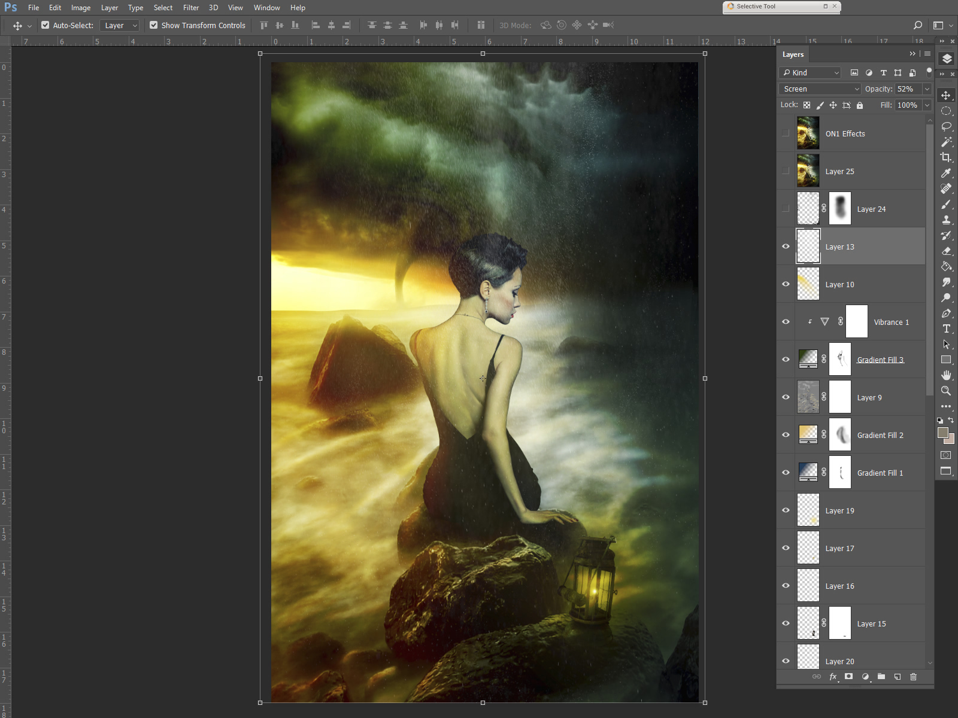The width and height of the screenshot is (958, 718).
Task: Select the Hand tool
Action: [946, 375]
